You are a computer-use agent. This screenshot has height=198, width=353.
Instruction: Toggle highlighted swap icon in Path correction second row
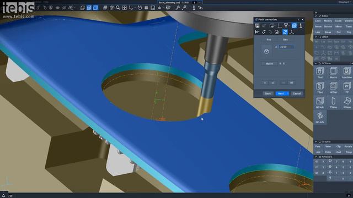click(x=285, y=32)
